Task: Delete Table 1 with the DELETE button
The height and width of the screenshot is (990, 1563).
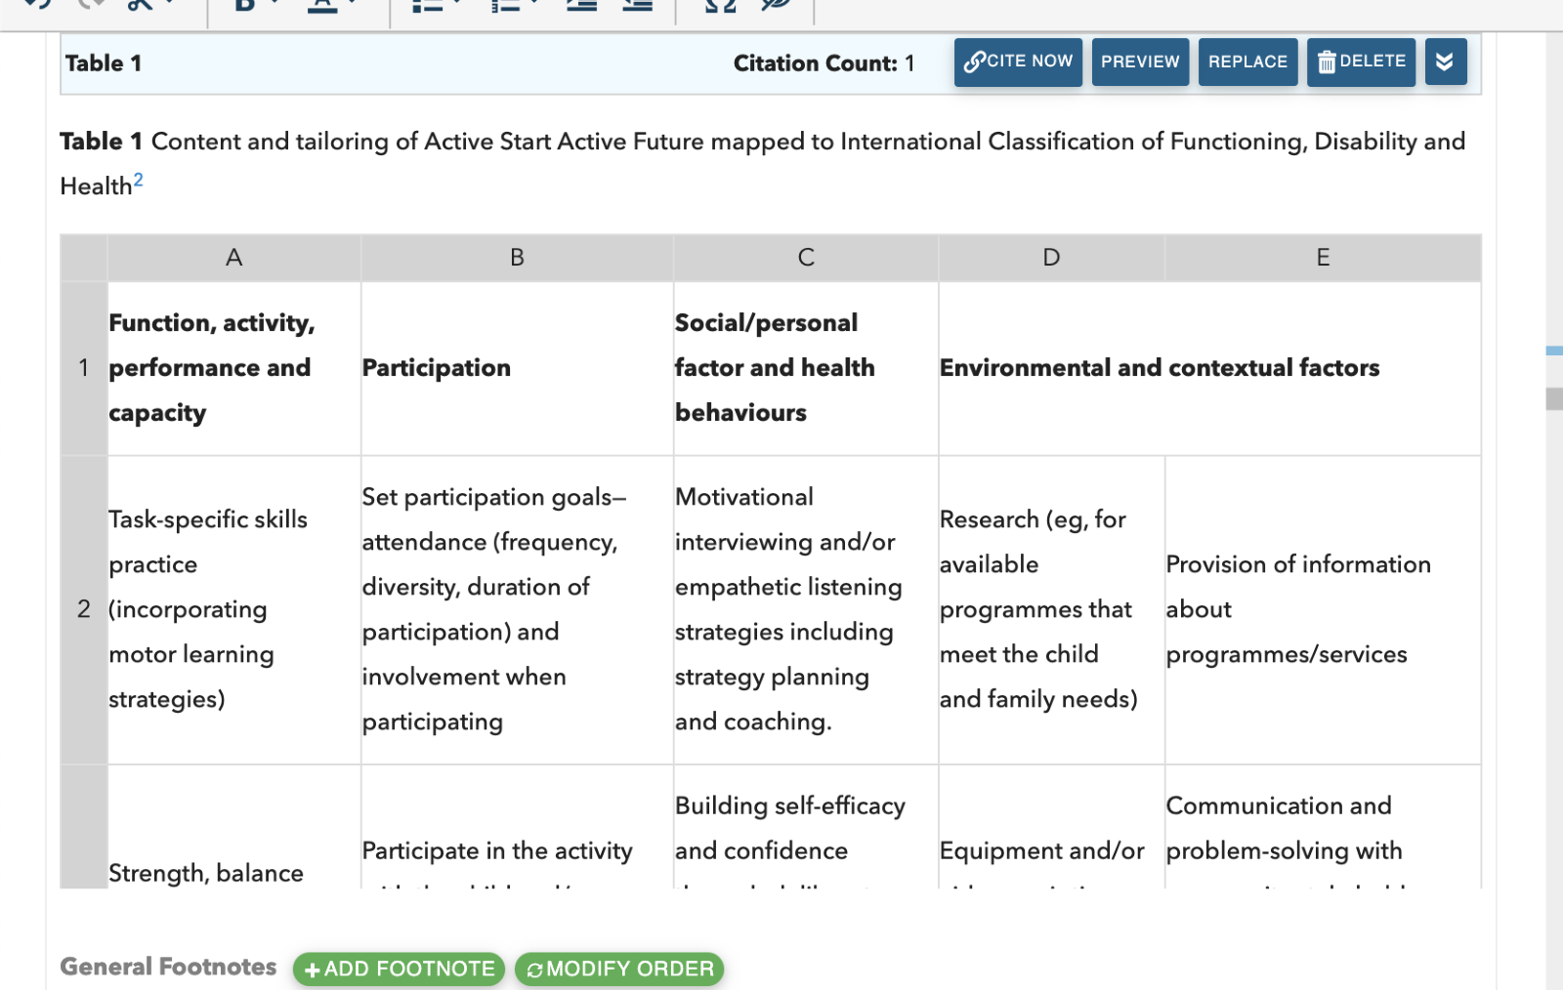Action: tap(1361, 62)
